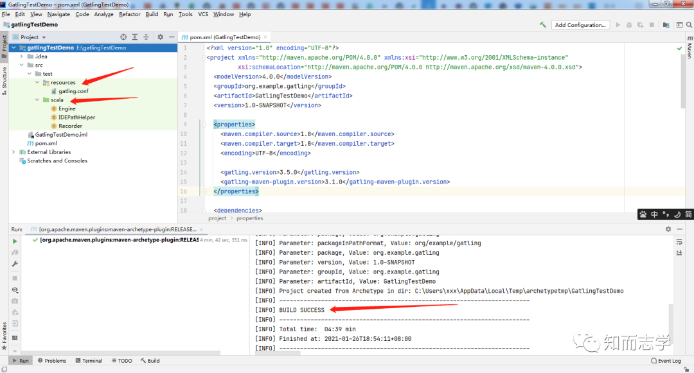This screenshot has height=373, width=694.
Task: Toggle the Structure side tool window button
Action: point(4,81)
